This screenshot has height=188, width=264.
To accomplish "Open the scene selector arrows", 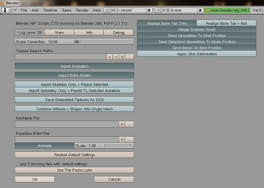I will (158, 10).
